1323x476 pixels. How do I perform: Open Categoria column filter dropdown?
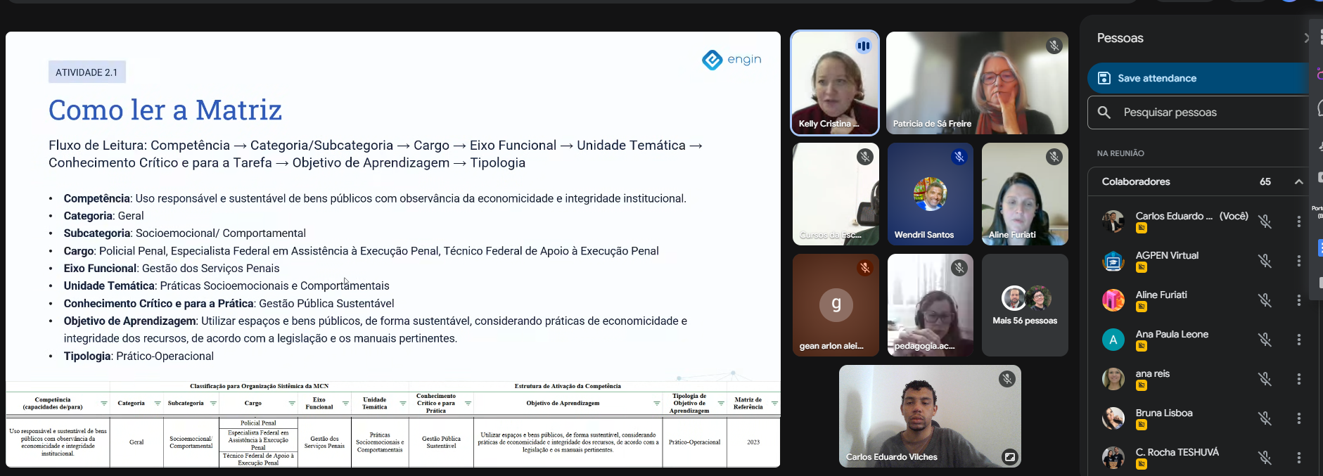pos(157,404)
